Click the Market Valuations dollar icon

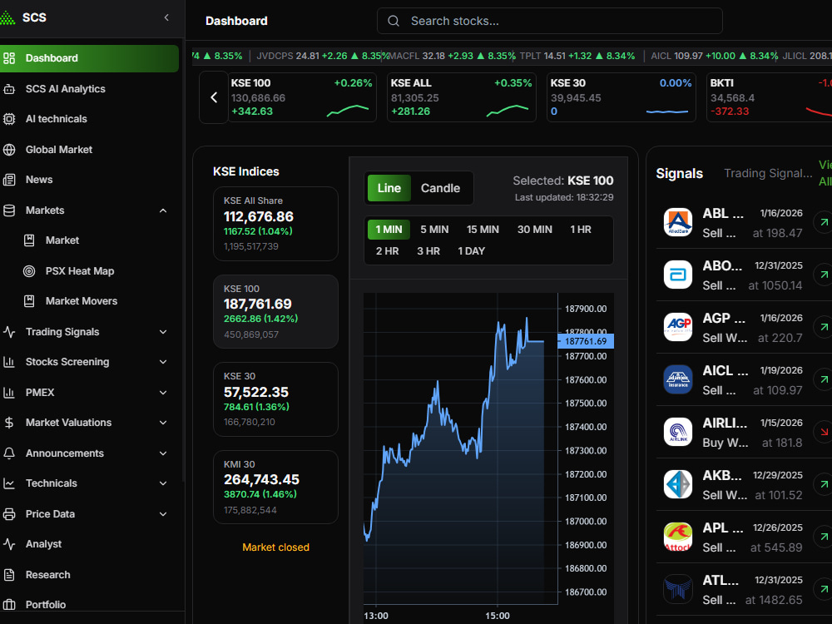(x=9, y=423)
